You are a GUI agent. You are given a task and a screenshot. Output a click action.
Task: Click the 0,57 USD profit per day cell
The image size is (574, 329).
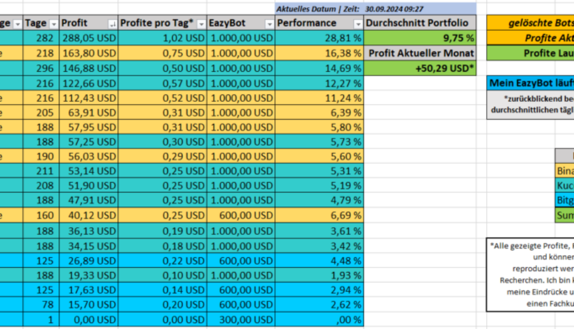(x=162, y=84)
